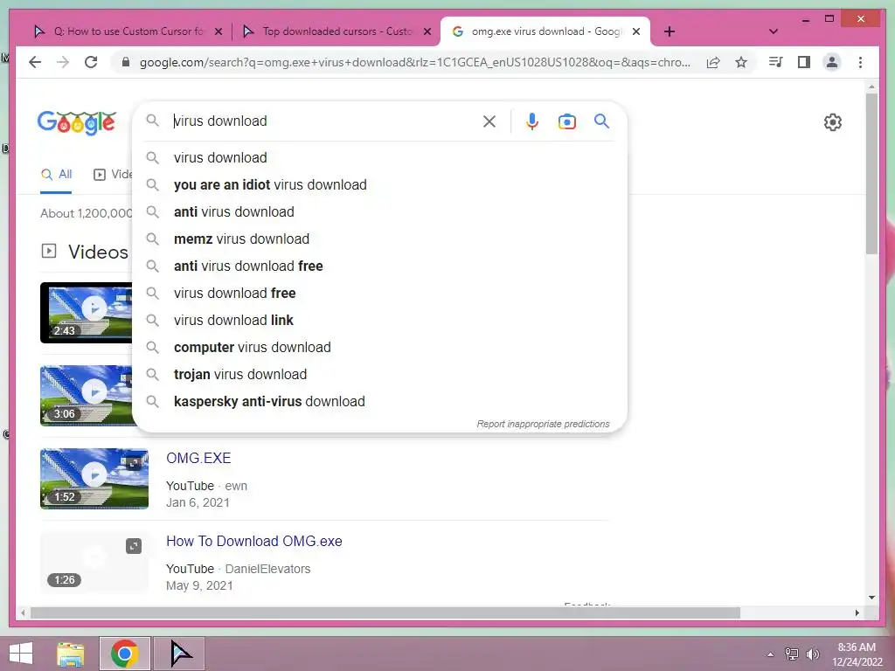Open Chrome's three-dot menu
The height and width of the screenshot is (671, 895).
(860, 62)
